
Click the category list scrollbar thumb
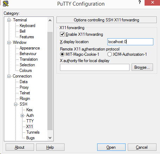coord(50,81)
